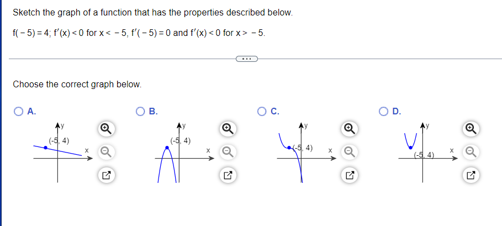
Task: Select answer choice D radio button
Action: 383,112
